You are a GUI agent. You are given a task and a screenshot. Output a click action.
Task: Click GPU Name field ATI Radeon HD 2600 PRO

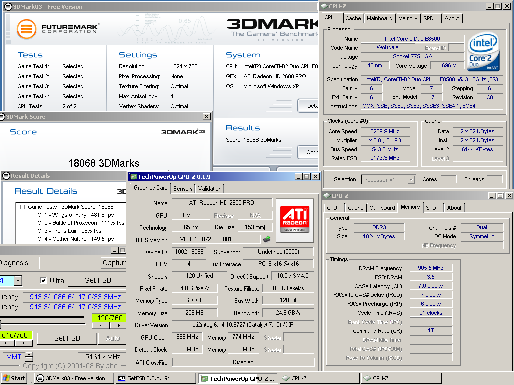(221, 203)
